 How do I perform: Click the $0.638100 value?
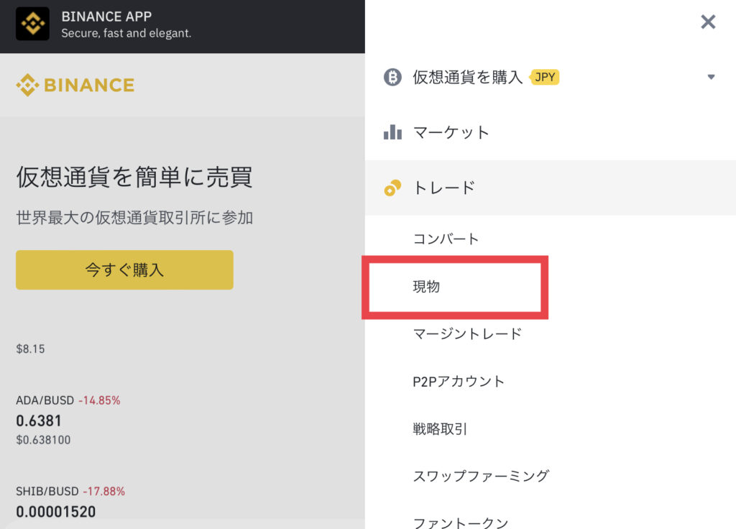coord(43,440)
